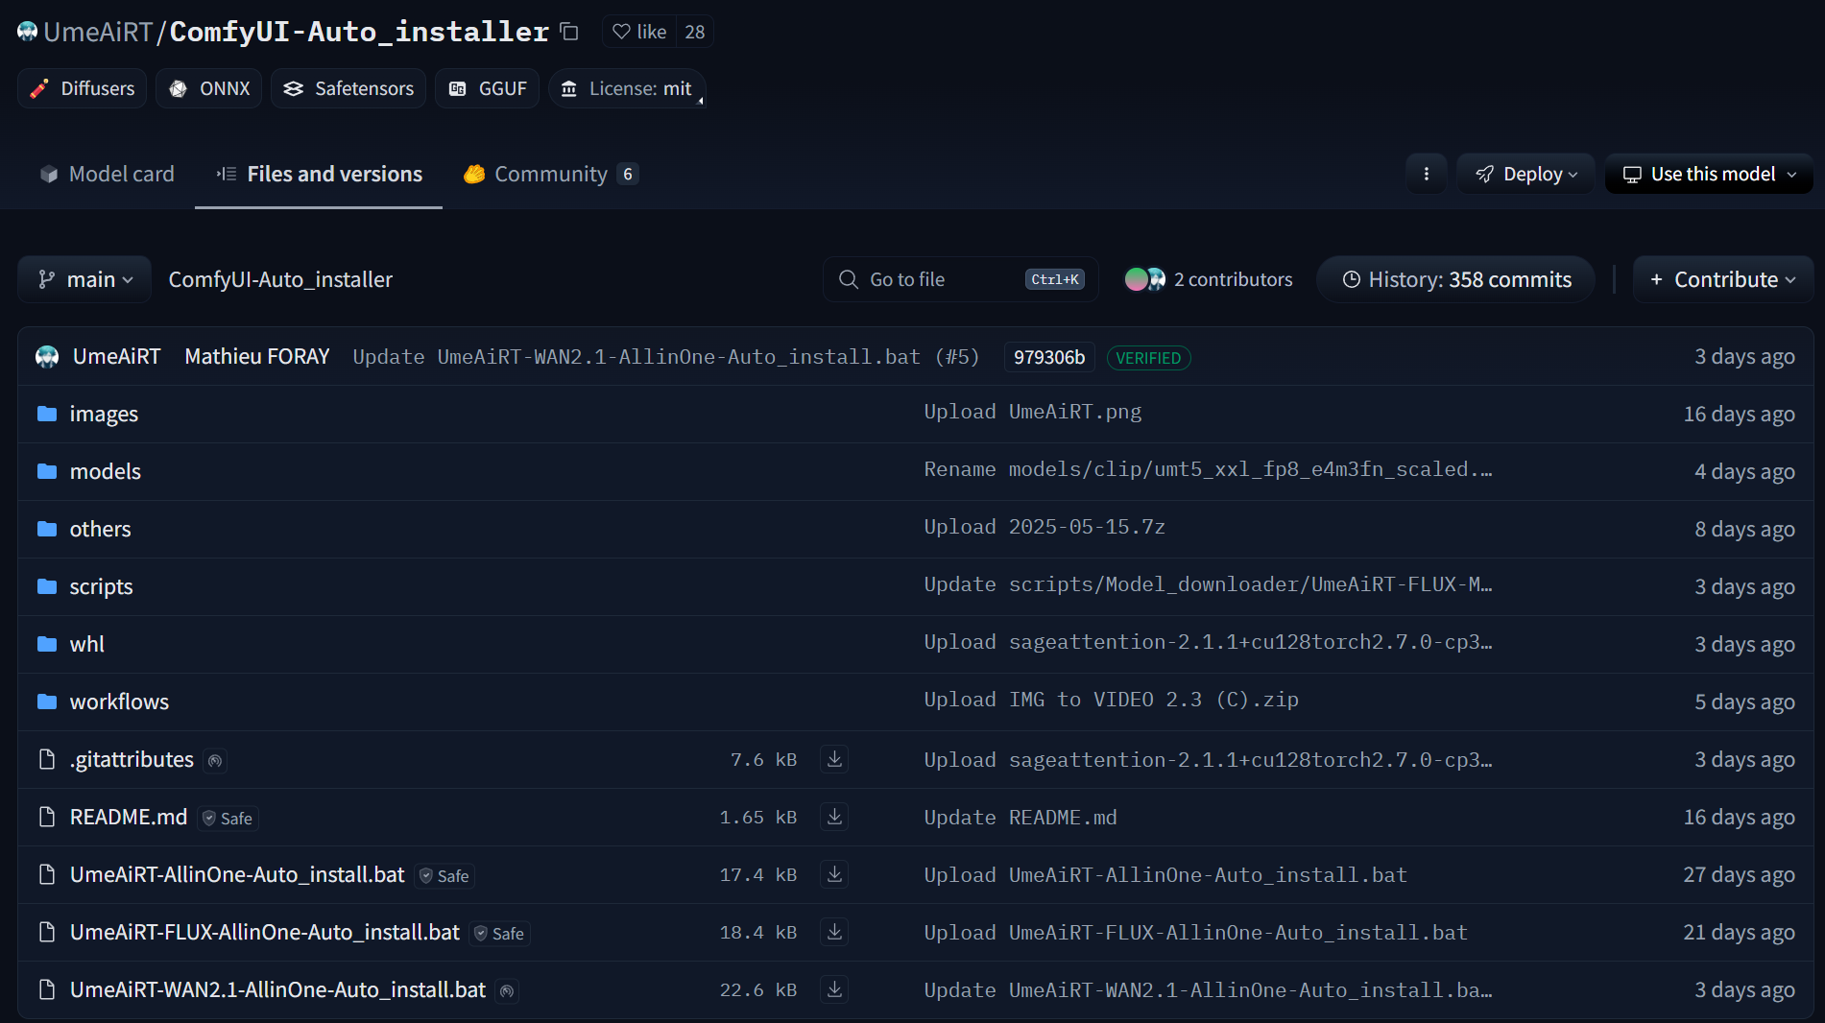The height and width of the screenshot is (1023, 1825).
Task: Click the ComfyUI-Auto_installer breadcrumb
Action: pyautogui.click(x=280, y=279)
